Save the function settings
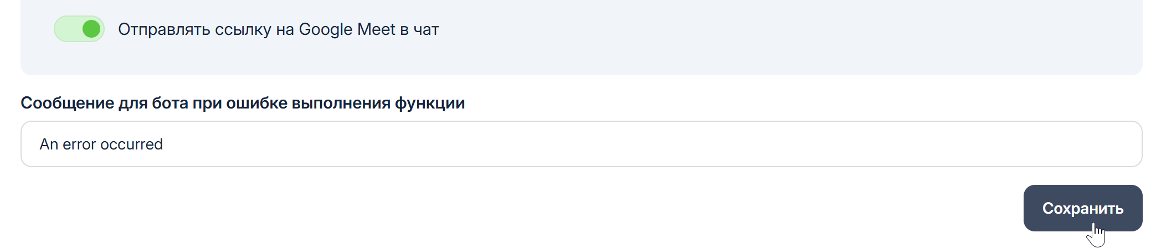 pyautogui.click(x=1082, y=208)
